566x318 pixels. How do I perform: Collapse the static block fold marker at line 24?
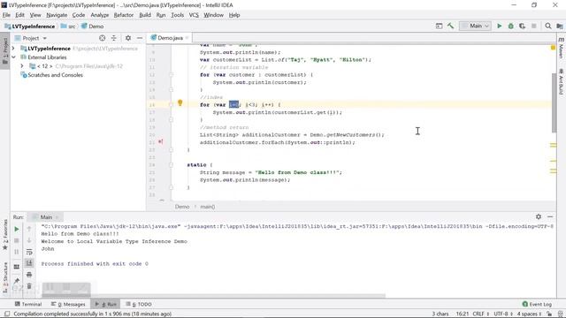pyautogui.click(x=171, y=165)
